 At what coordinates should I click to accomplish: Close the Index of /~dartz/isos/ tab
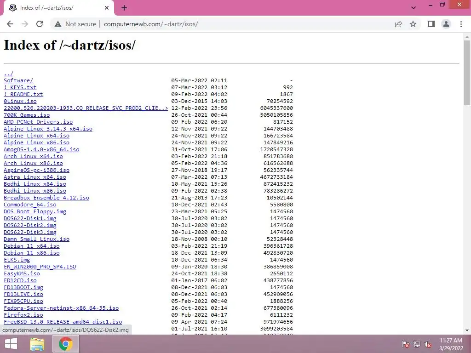(107, 8)
